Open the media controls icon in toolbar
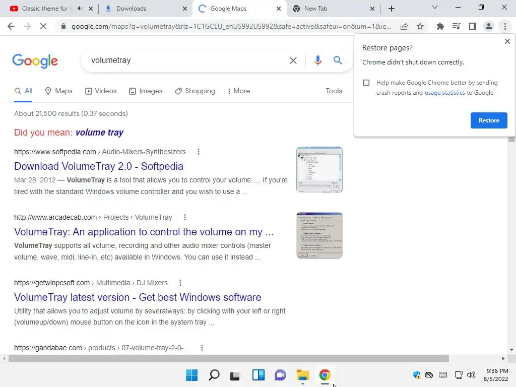Viewport: 516px width, 387px height. 456,26
